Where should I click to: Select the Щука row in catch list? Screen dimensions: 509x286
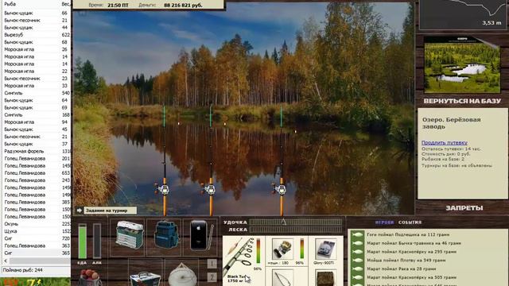37,231
